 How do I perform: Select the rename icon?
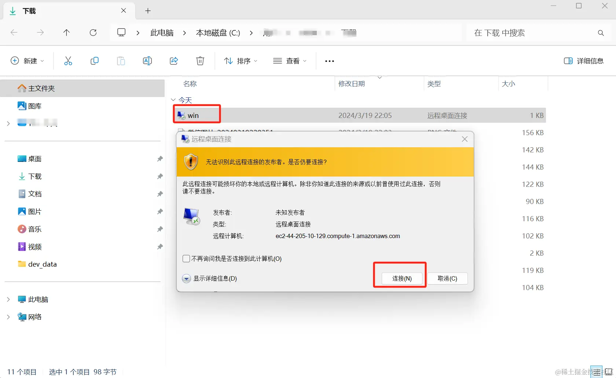[147, 61]
